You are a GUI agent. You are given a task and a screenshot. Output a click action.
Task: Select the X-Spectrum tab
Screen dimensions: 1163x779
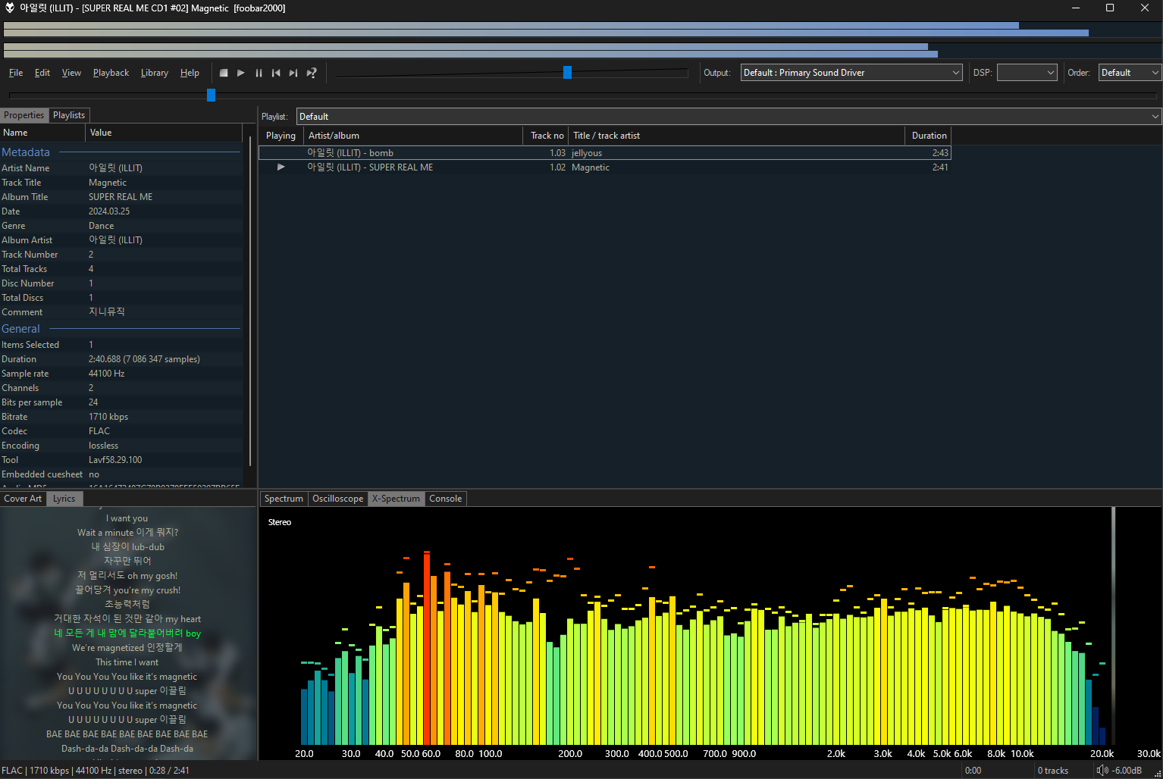(396, 499)
